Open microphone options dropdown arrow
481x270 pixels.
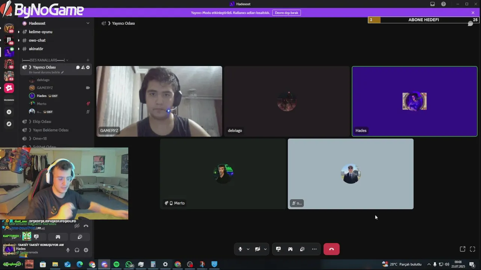[x=248, y=249]
